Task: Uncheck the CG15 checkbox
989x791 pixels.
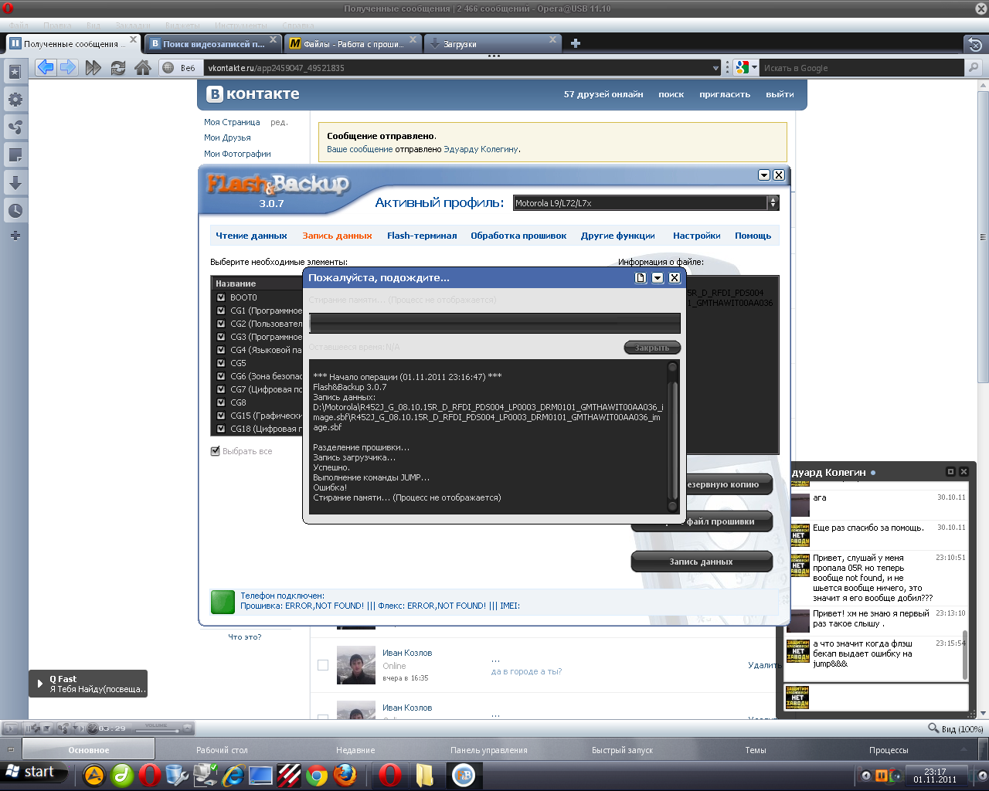Action: click(x=221, y=416)
